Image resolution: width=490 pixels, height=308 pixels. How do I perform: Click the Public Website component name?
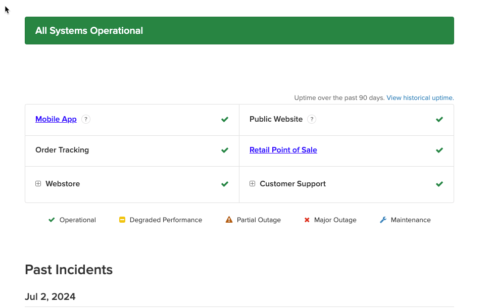click(276, 119)
